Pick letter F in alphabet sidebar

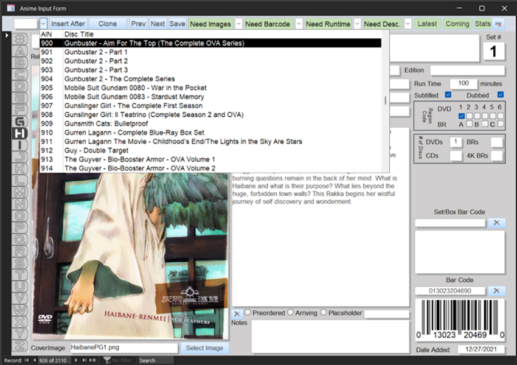20,109
